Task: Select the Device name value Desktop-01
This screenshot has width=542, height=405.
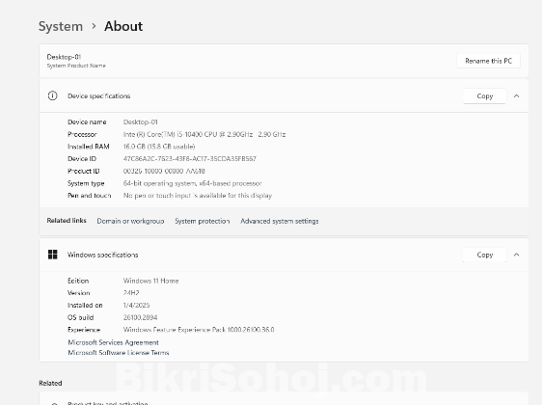Action: tap(141, 122)
